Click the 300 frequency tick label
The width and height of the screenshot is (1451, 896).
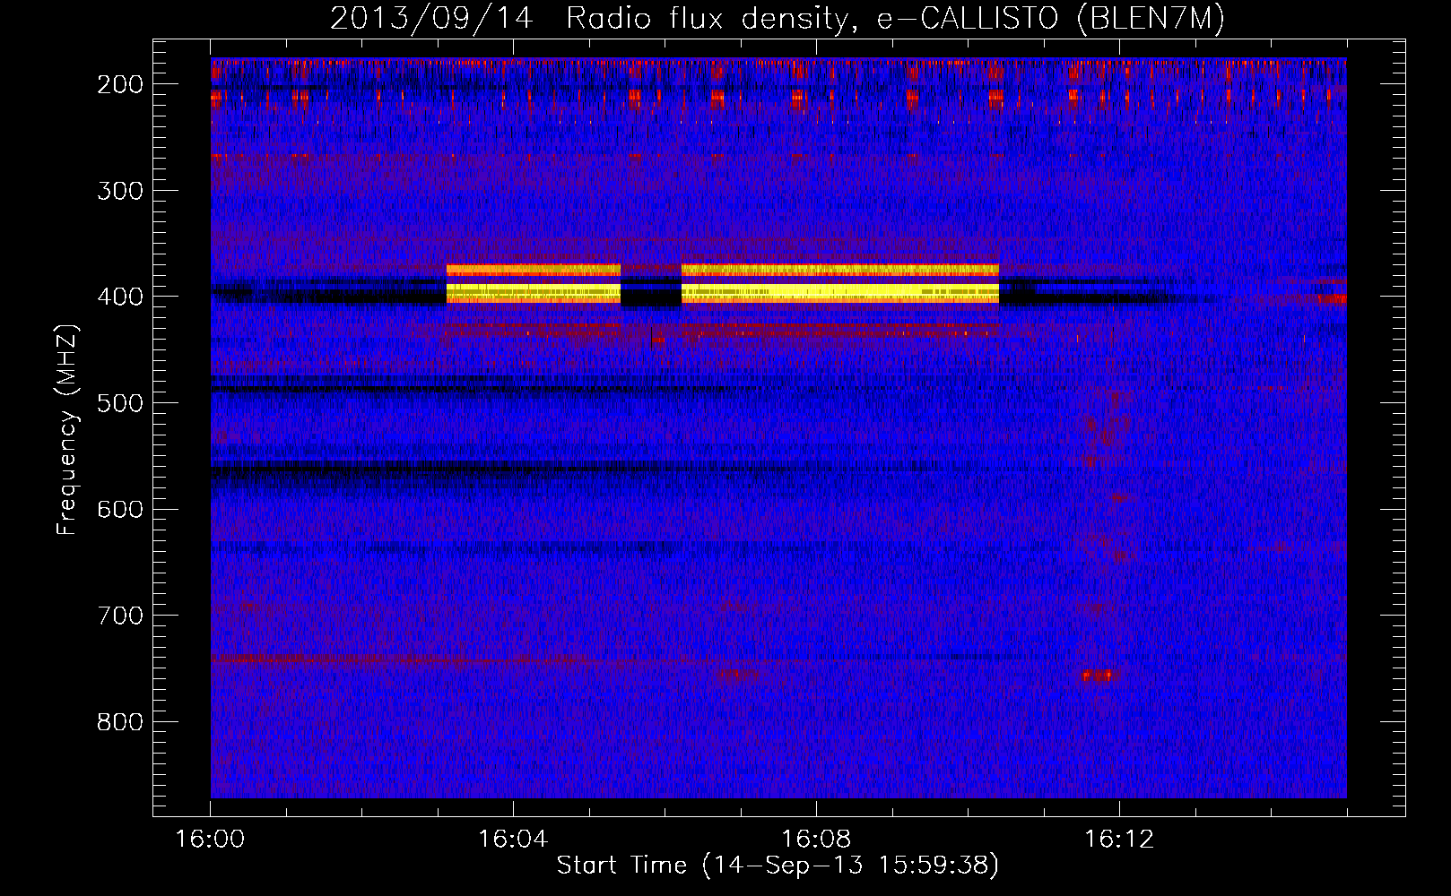[x=119, y=190]
